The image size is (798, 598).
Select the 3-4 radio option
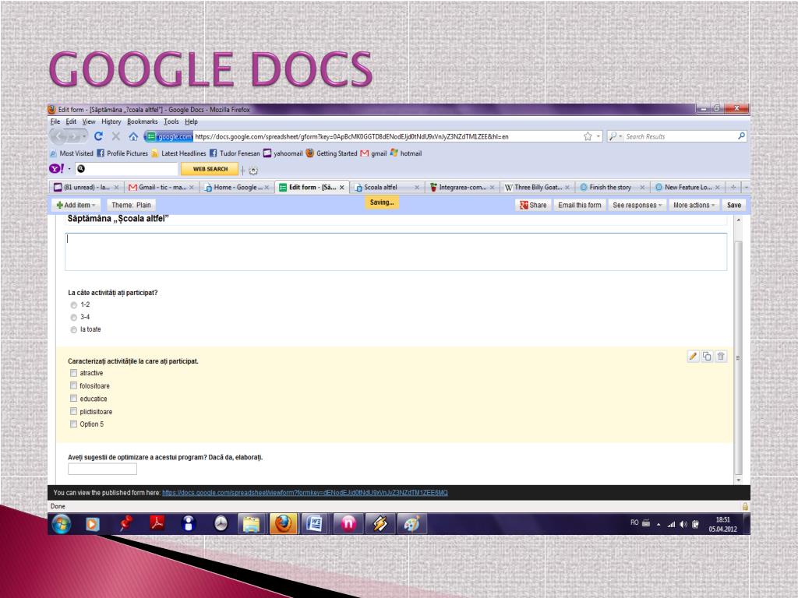74,318
